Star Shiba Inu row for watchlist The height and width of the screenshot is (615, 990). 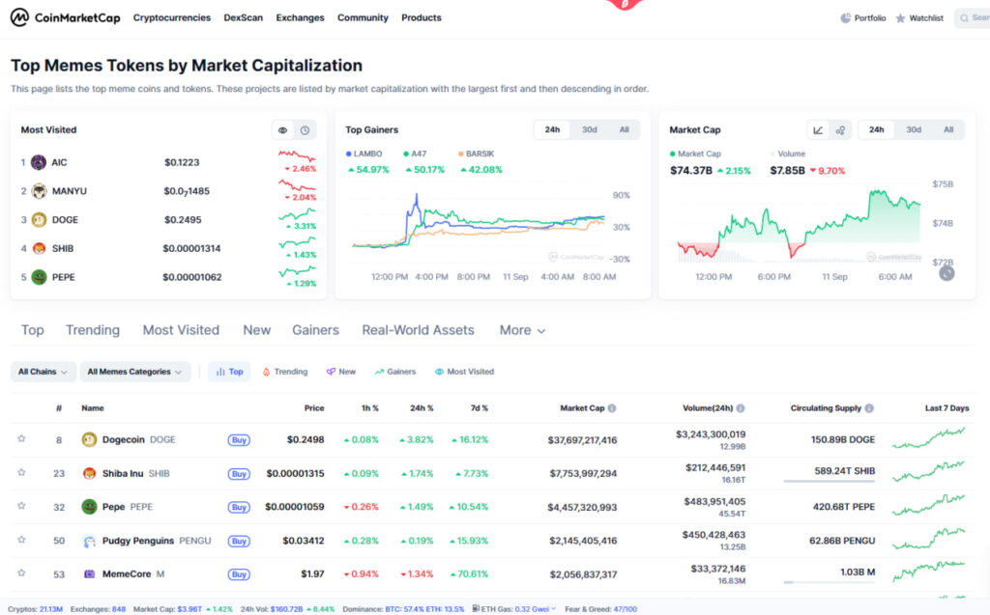21,472
